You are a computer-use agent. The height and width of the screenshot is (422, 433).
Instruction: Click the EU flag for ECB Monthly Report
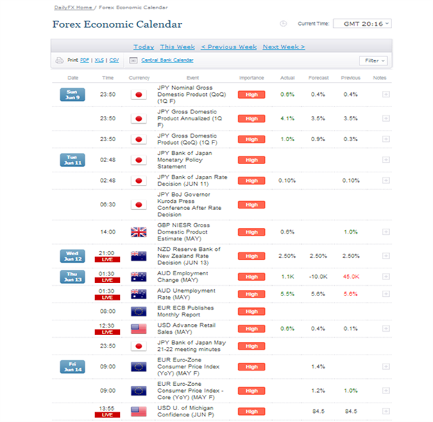pyautogui.click(x=139, y=311)
